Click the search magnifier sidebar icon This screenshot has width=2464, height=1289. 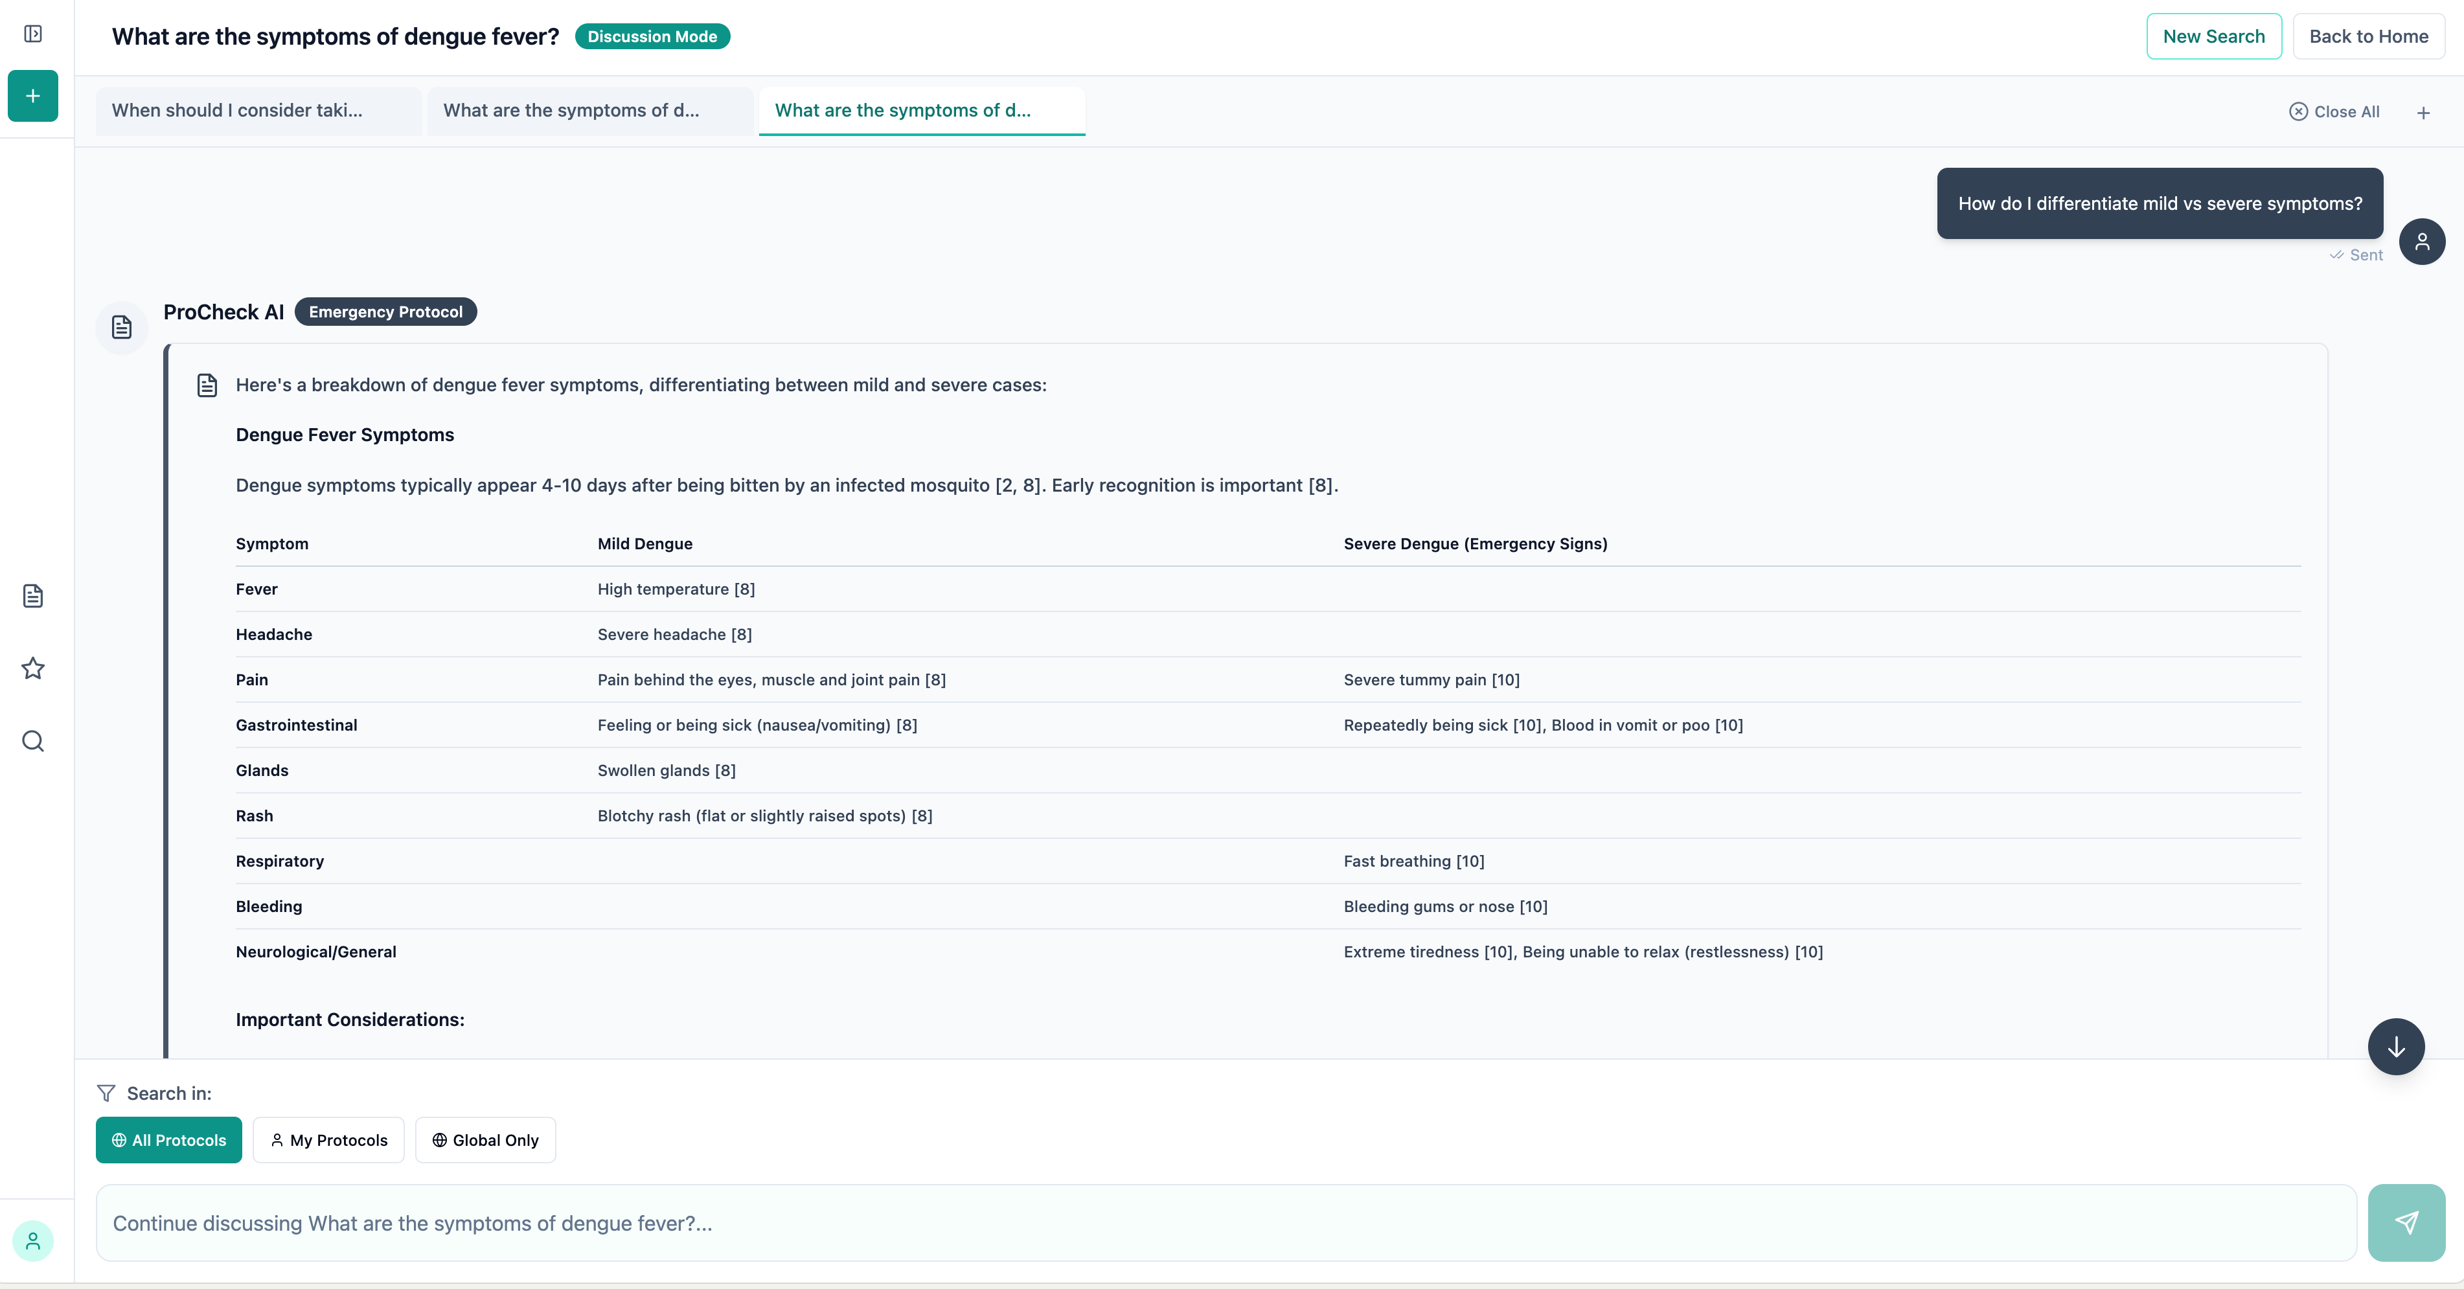(32, 741)
